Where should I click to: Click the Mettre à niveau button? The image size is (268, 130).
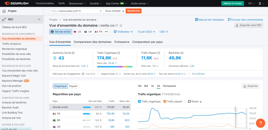(232, 3)
